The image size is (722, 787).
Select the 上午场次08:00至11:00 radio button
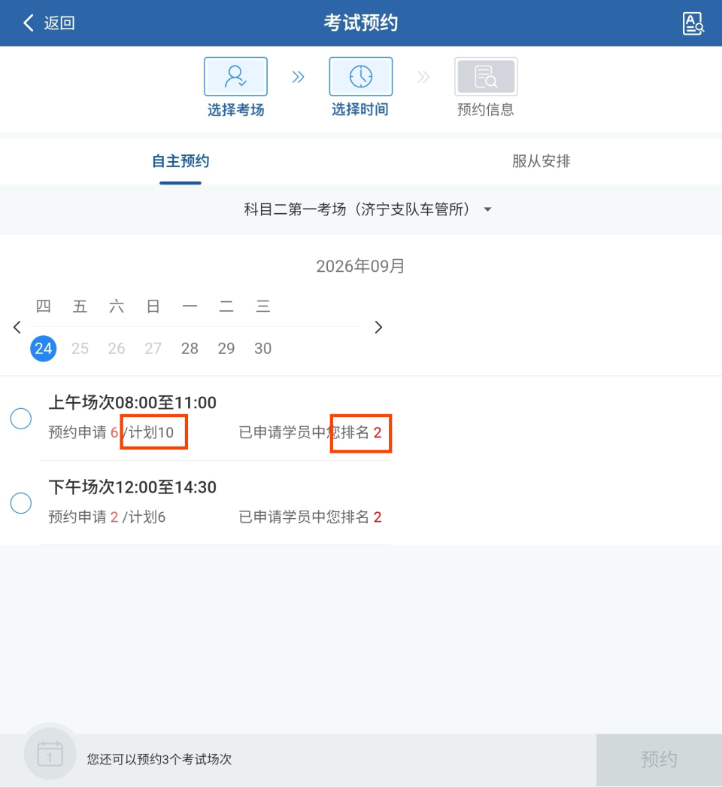coord(21,419)
